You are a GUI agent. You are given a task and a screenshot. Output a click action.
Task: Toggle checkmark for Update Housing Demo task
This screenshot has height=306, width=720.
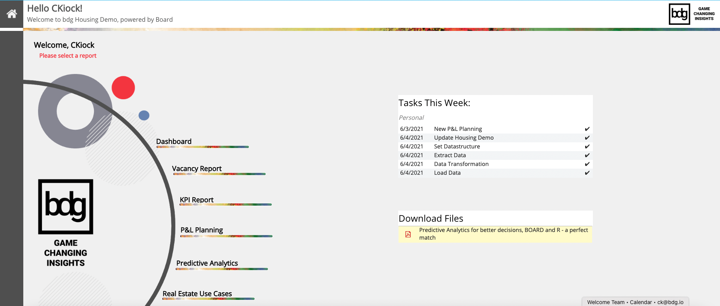pyautogui.click(x=587, y=138)
